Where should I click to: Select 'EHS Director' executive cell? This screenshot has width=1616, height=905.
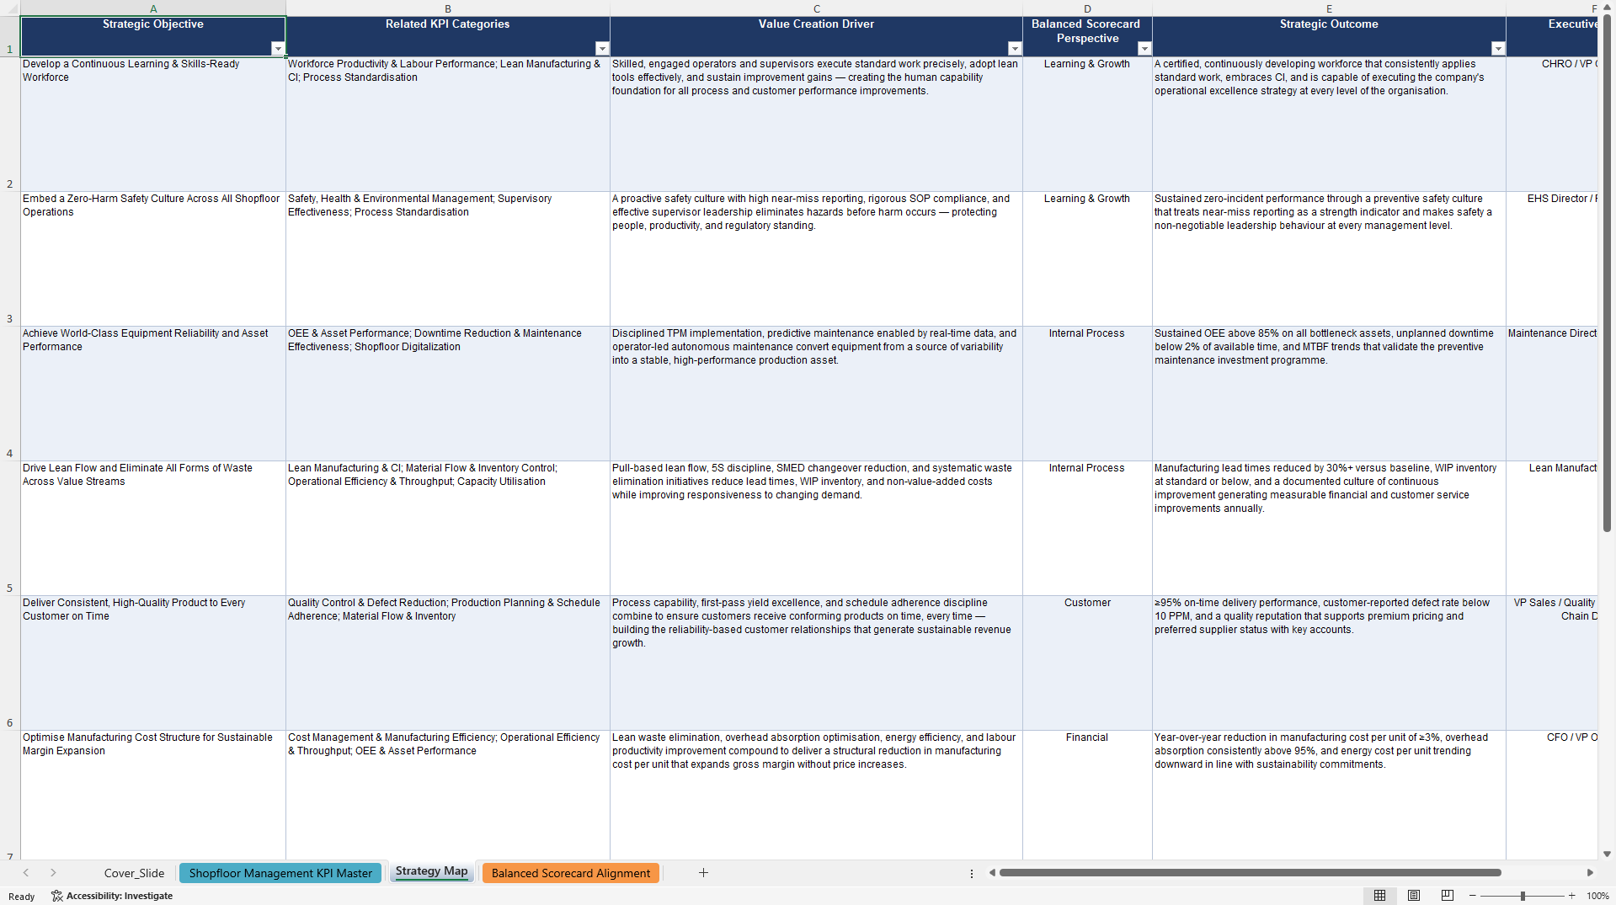(x=1551, y=258)
